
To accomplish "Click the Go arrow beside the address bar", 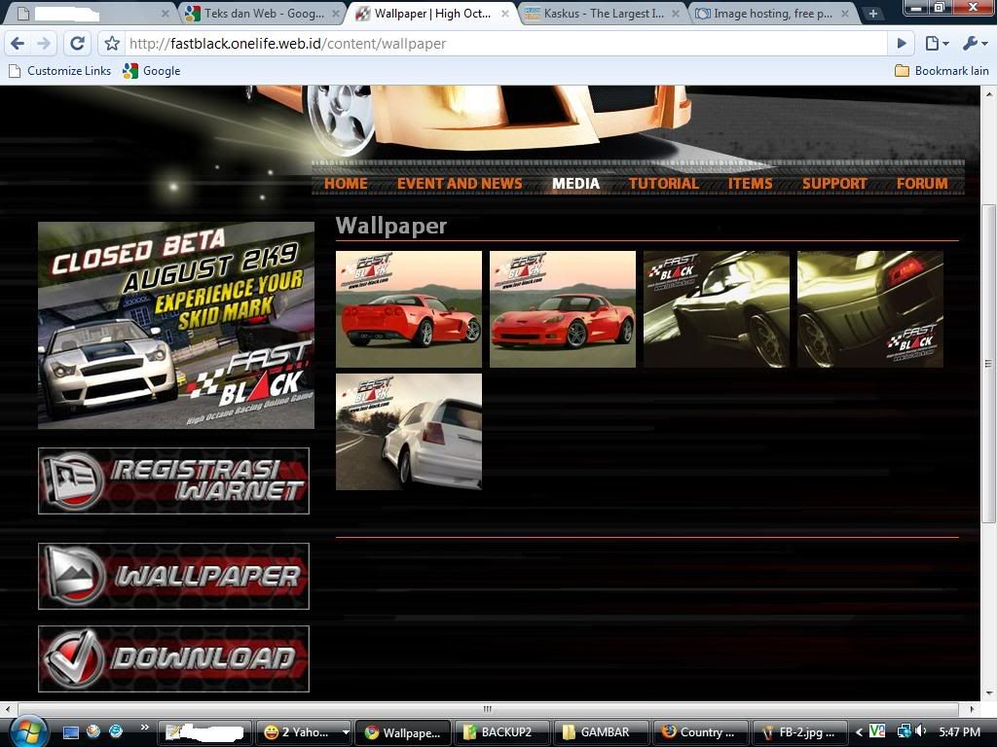I will (x=901, y=43).
